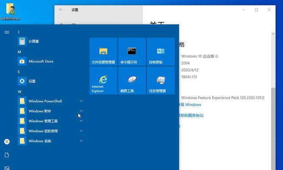This screenshot has width=283, height=170.
Task: Select the Administrator desktop folder icon
Action: click(x=11, y=11)
